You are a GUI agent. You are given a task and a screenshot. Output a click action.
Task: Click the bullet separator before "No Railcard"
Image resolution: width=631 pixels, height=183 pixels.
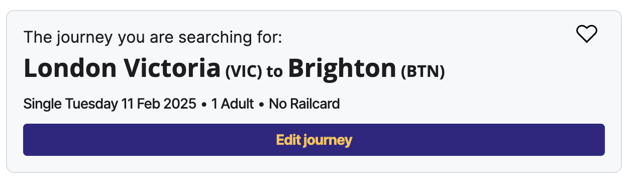[262, 105]
